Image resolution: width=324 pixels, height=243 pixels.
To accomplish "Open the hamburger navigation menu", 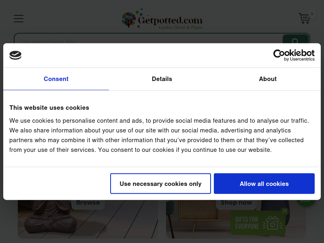I will coord(19,19).
